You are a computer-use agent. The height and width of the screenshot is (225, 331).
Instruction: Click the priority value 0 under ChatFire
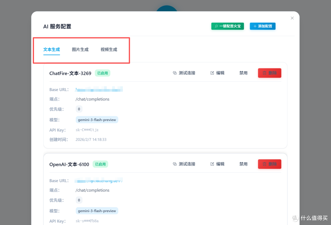click(x=79, y=109)
